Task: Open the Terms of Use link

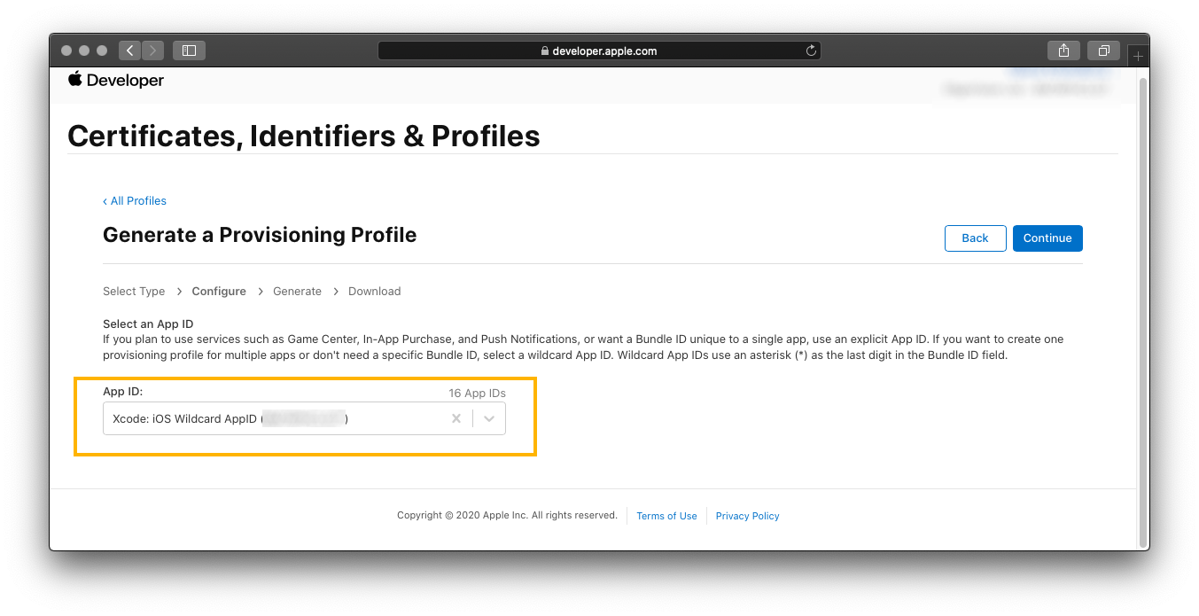Action: point(666,516)
